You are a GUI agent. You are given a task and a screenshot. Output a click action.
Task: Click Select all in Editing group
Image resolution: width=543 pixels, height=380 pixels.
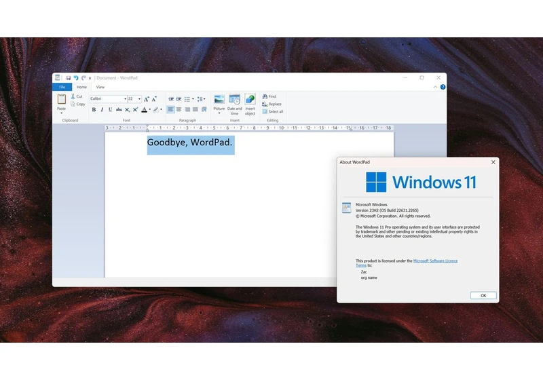pyautogui.click(x=273, y=111)
